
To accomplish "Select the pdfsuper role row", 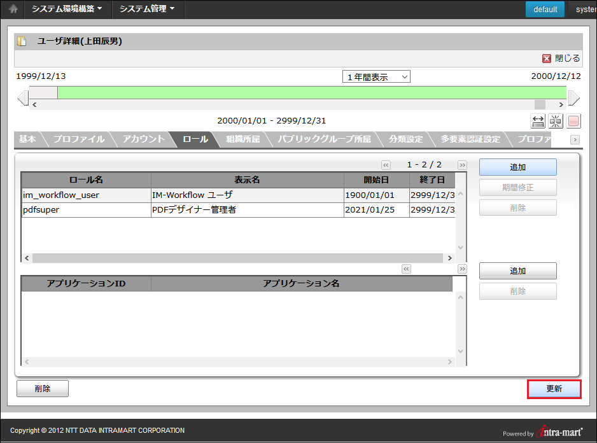I will coord(86,210).
